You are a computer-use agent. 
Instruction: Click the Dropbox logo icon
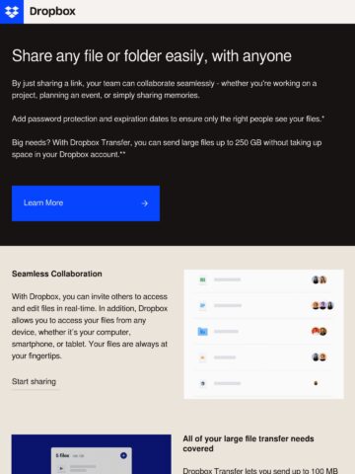(x=12, y=12)
